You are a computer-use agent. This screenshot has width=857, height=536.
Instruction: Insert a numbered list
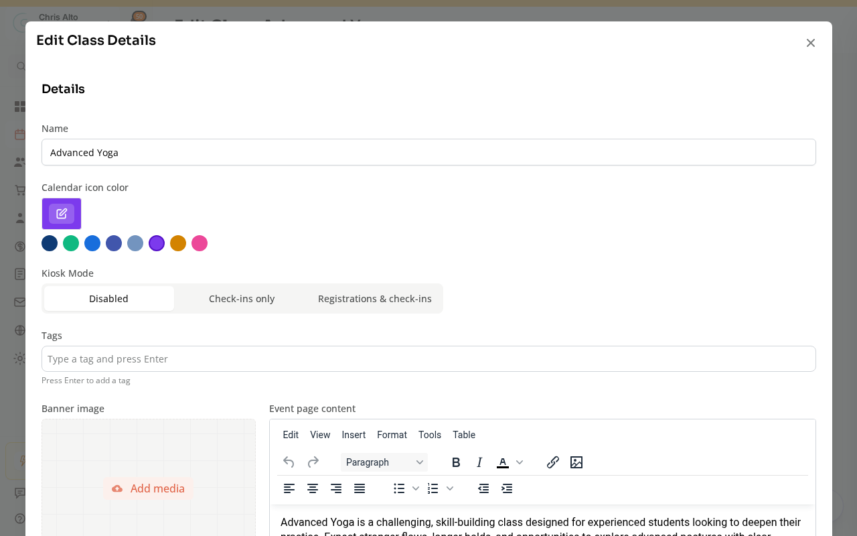tap(433, 488)
